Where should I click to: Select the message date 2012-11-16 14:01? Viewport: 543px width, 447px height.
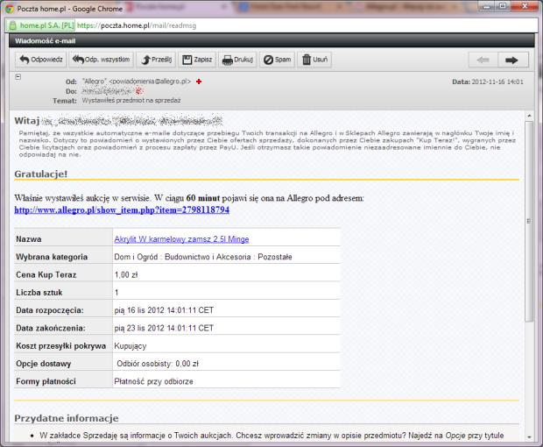tap(497, 82)
